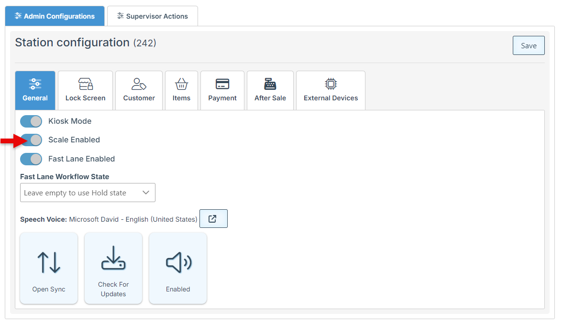Open the Items basket icon tab
This screenshot has width=563, height=322.
(x=181, y=85)
